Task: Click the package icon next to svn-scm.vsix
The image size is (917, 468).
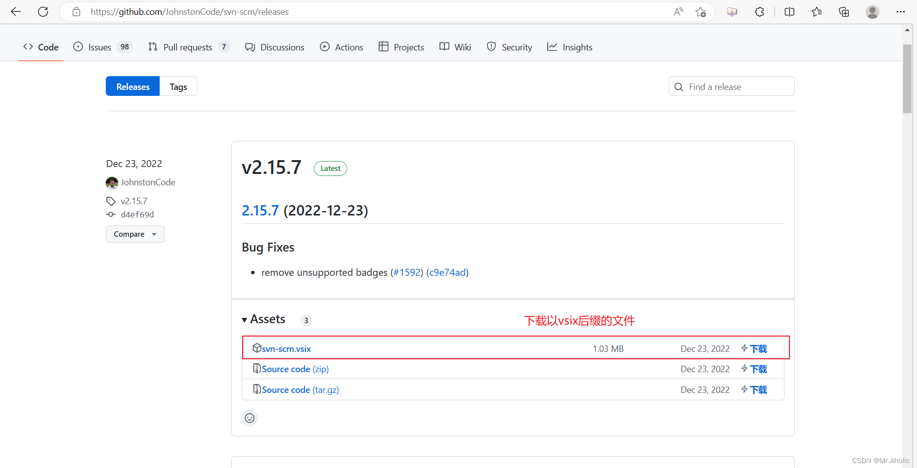Action: point(257,348)
